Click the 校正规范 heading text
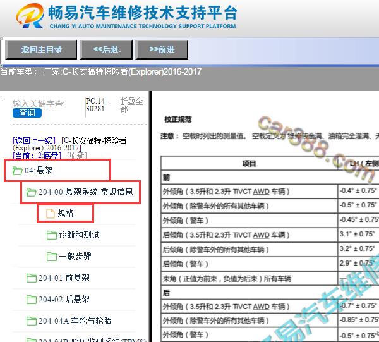 tap(178, 119)
